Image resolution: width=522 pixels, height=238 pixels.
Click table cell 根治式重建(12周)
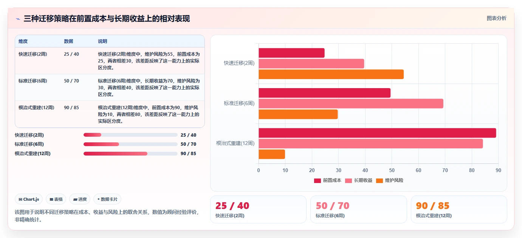(36, 107)
